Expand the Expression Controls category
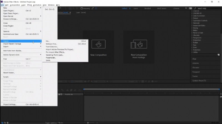222x124 pixels. click(x=199, y=20)
